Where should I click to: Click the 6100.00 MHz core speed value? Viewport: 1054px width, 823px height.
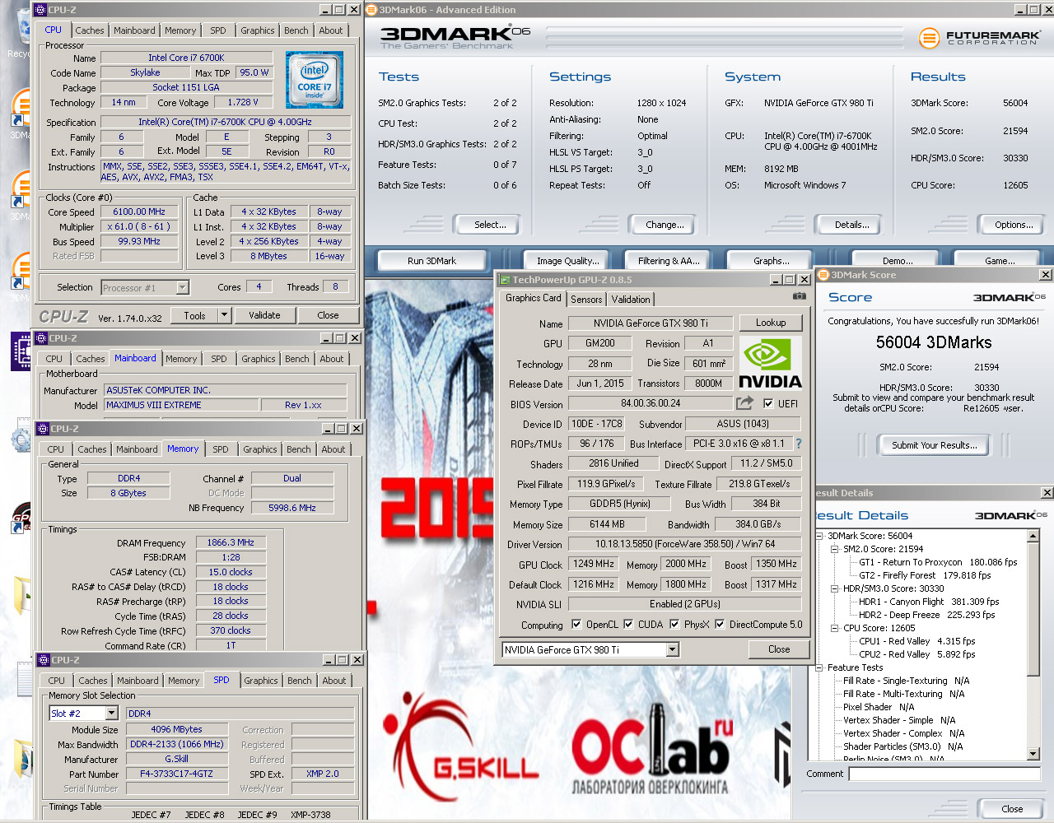pos(139,212)
